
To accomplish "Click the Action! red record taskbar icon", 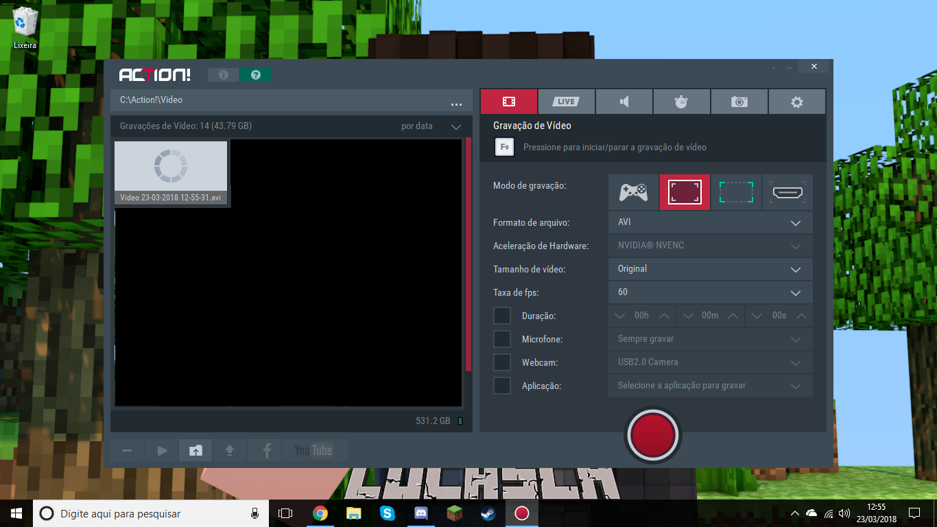I will (x=521, y=513).
